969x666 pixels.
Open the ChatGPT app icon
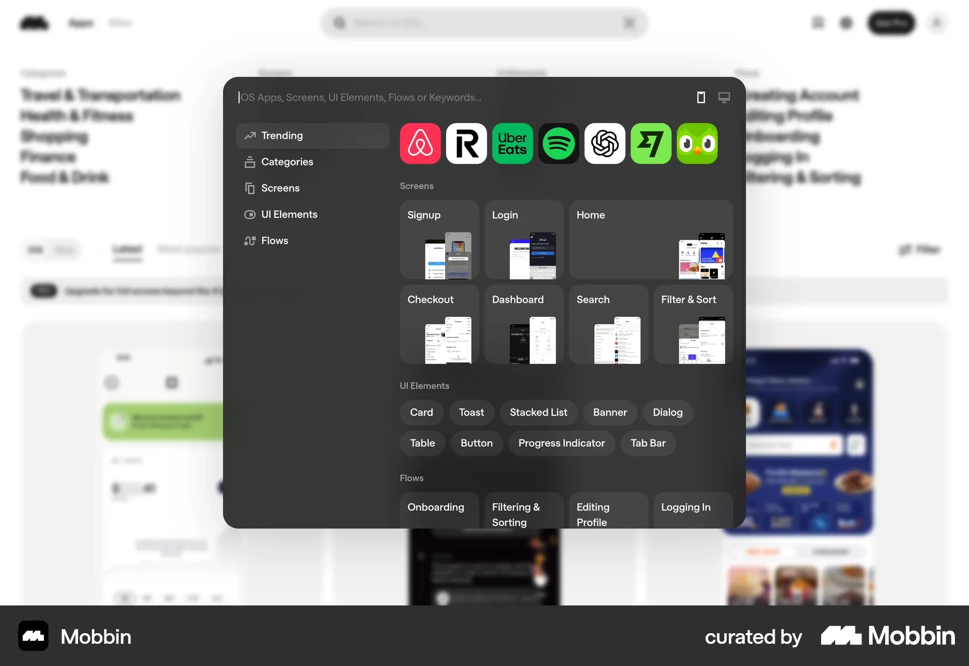(x=605, y=144)
